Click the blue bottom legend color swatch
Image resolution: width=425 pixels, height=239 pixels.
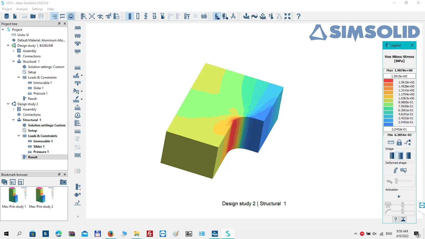pos(388,124)
